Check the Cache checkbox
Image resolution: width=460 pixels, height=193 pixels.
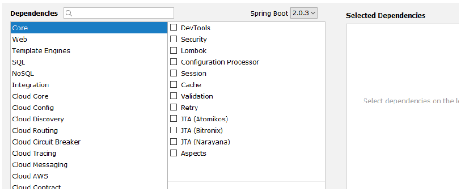[x=173, y=84]
